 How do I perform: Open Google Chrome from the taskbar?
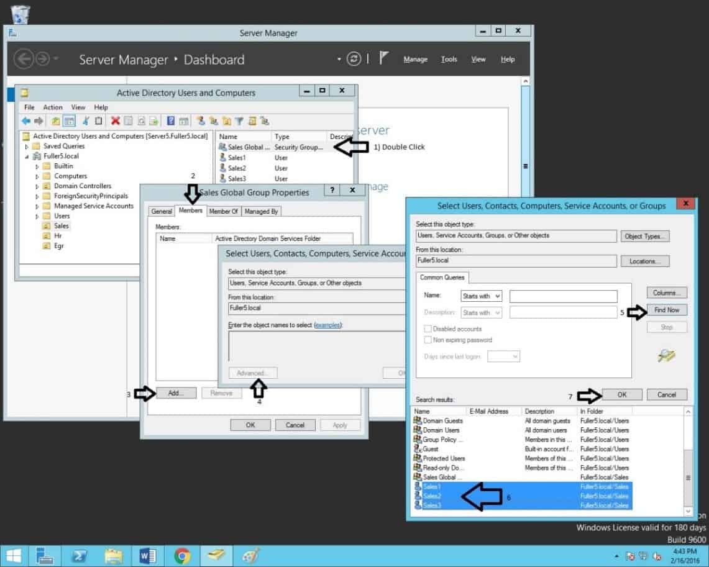click(x=182, y=556)
